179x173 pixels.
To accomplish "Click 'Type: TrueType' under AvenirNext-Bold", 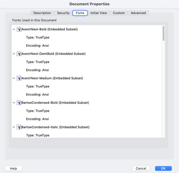I will pyautogui.click(x=38, y=37).
